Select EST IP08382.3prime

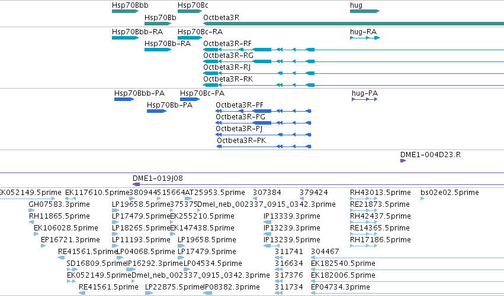(x=208, y=294)
